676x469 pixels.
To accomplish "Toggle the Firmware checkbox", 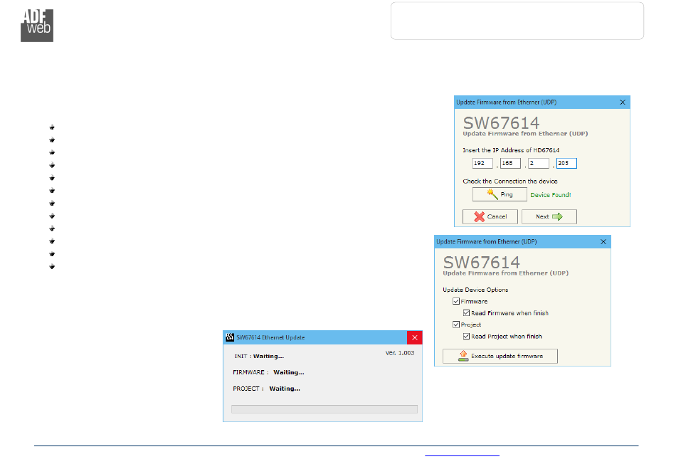I will point(456,302).
